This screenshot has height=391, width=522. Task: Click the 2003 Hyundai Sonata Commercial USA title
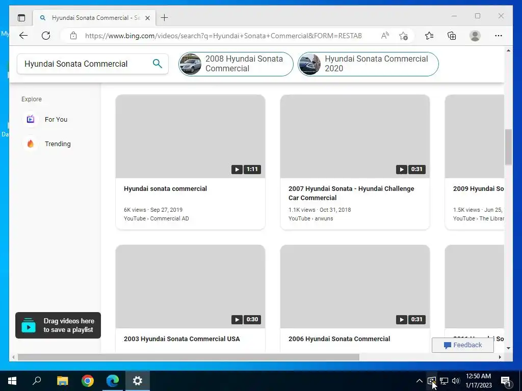coord(182,339)
